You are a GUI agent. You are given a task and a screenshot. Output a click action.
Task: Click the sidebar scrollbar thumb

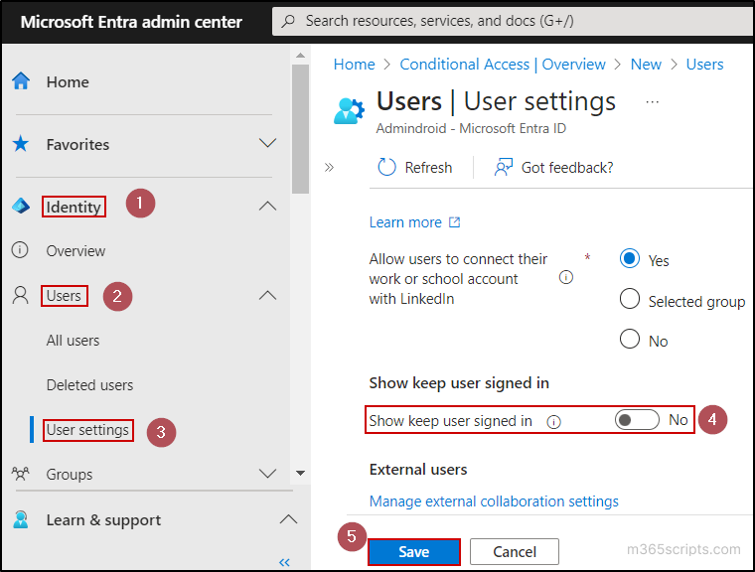[x=300, y=129]
